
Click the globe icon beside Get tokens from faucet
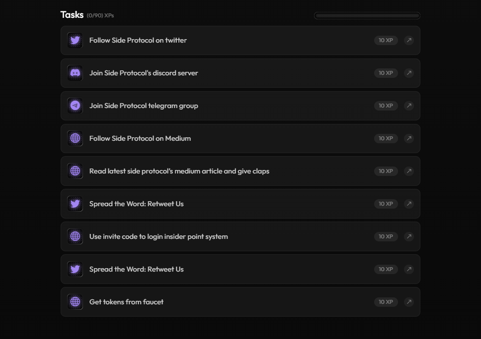(x=75, y=302)
